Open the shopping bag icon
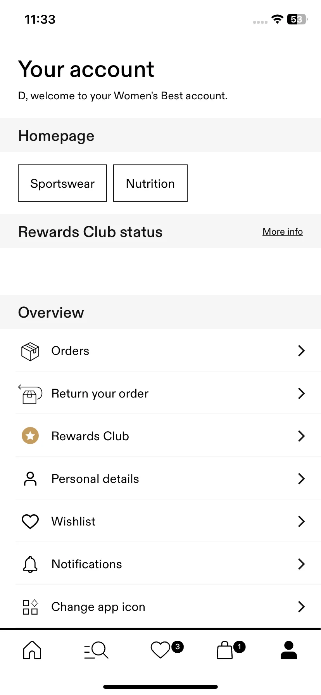The height and width of the screenshot is (695, 321). [x=231, y=650]
